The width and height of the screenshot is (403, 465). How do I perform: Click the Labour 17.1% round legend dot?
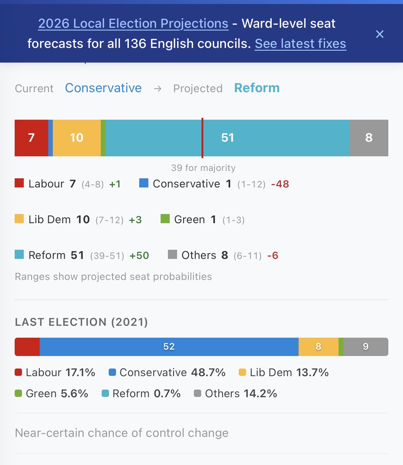click(18, 372)
